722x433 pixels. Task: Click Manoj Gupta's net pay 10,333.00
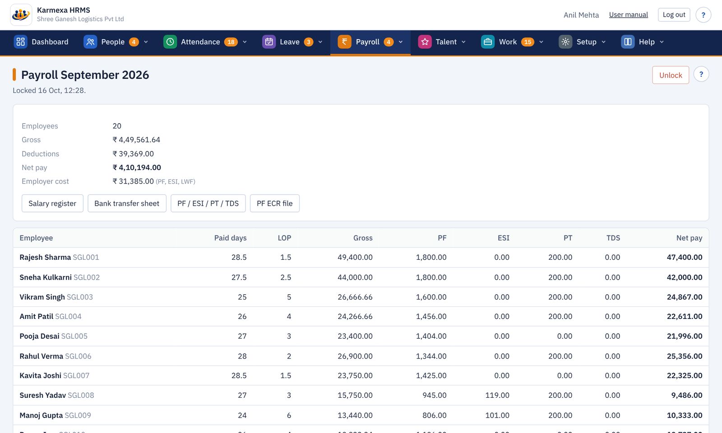coord(685,415)
